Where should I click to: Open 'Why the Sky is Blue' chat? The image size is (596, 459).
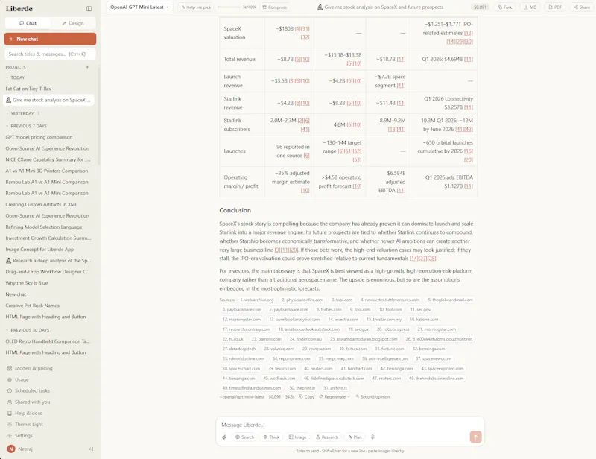pos(27,283)
